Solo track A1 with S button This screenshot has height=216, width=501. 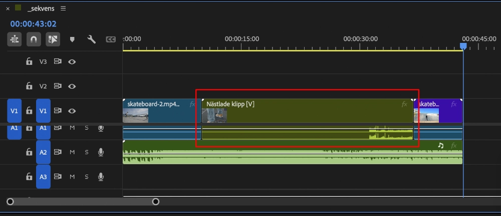point(86,128)
